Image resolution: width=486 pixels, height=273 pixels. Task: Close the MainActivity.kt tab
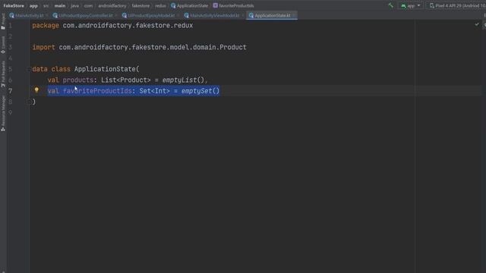point(47,15)
